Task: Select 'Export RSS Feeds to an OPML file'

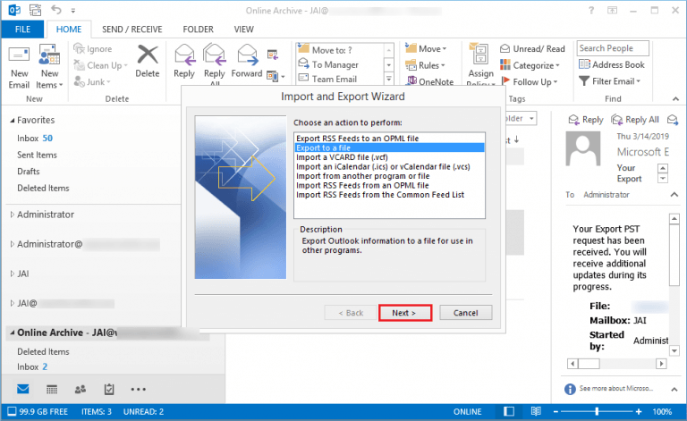Action: tap(389, 139)
